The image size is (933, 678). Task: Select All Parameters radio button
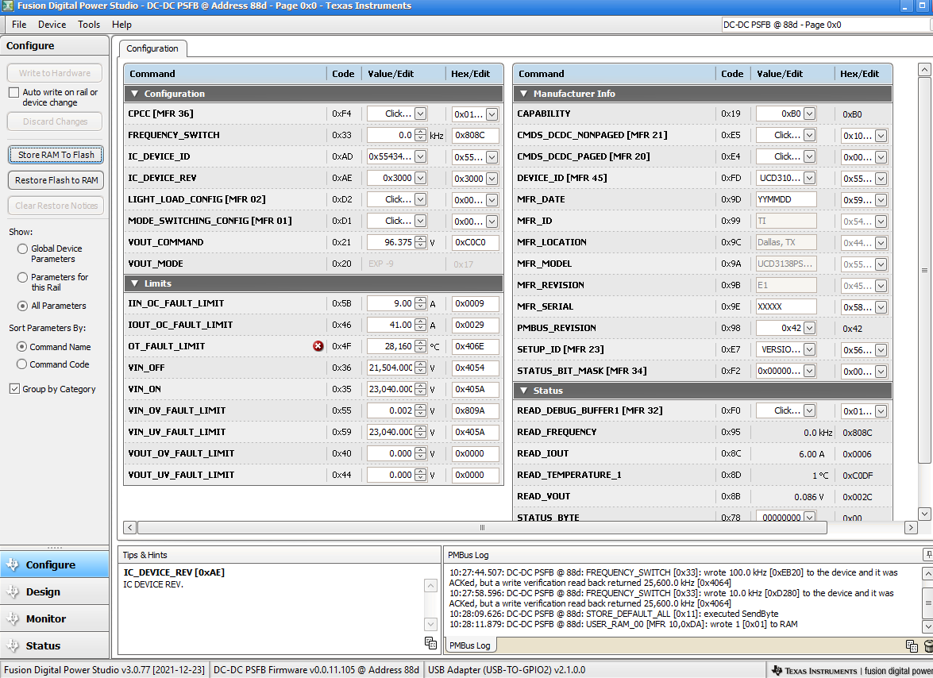[x=22, y=306]
